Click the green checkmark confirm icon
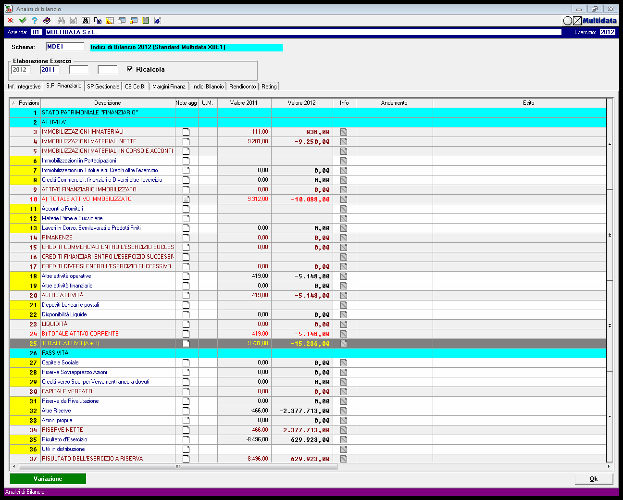Image resolution: width=623 pixels, height=500 pixels. click(x=23, y=20)
